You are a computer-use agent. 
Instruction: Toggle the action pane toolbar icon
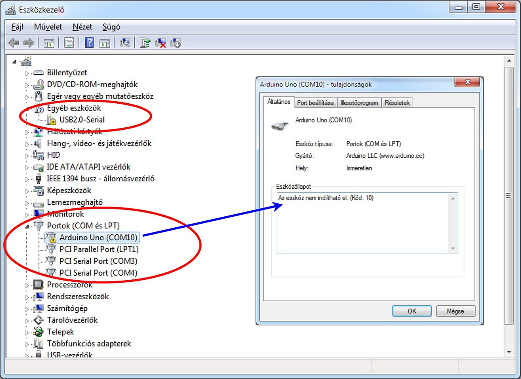(105, 43)
